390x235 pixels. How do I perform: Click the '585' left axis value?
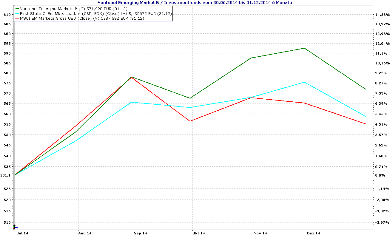pos(7,63)
